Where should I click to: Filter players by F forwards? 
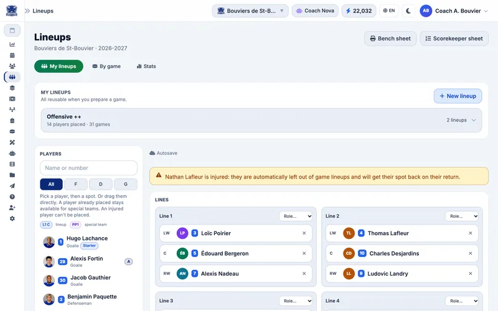coord(75,184)
